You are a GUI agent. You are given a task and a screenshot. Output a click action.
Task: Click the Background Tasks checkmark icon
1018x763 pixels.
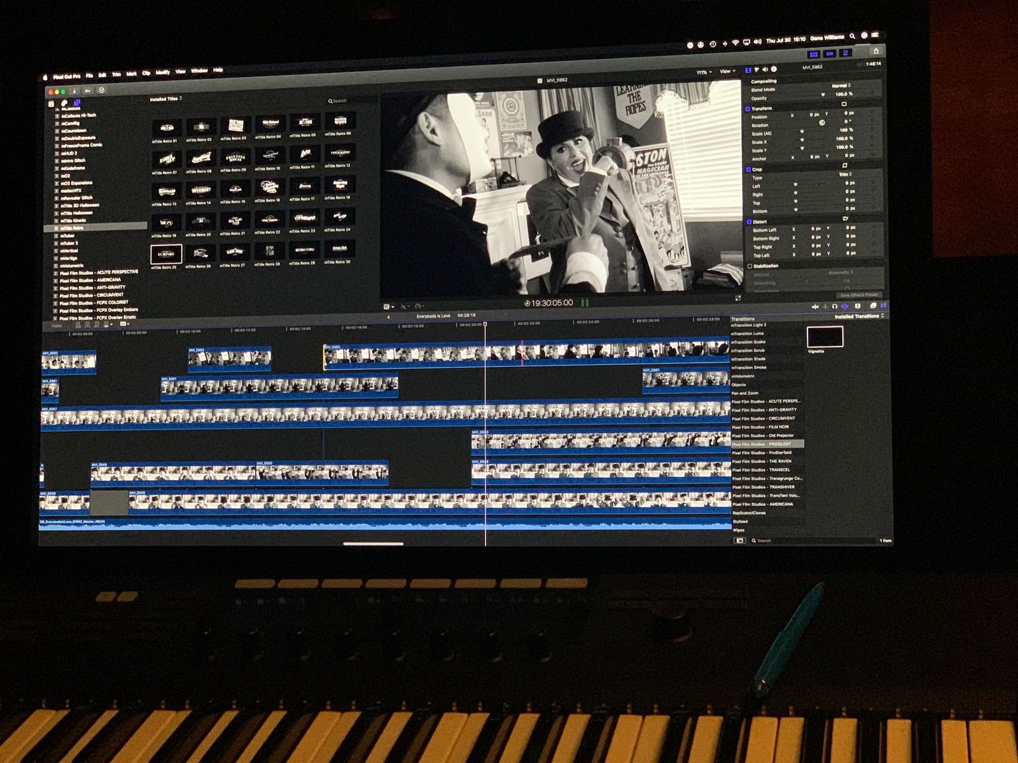101,90
